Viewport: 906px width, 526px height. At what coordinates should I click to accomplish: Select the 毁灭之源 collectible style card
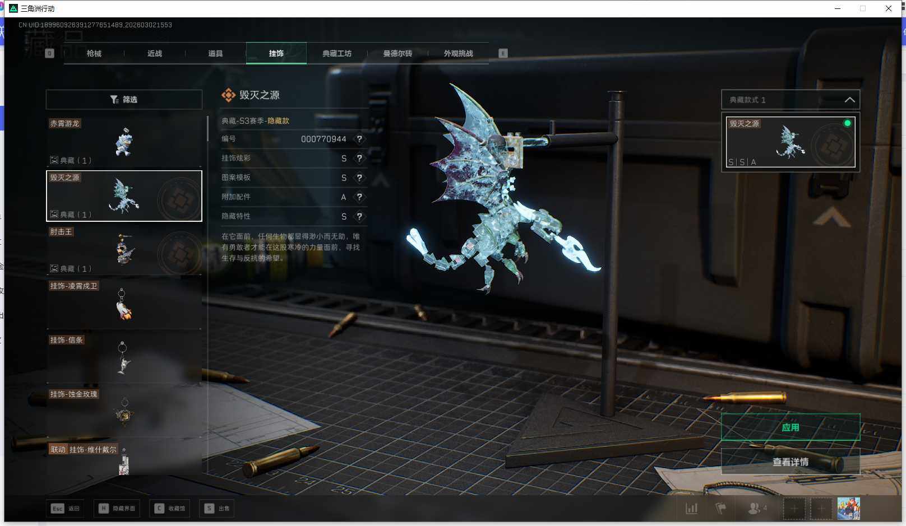point(790,142)
